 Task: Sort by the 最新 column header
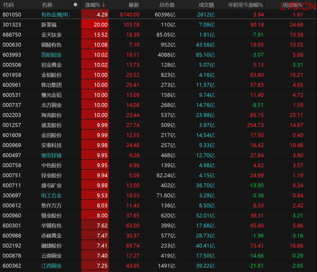[x=134, y=5]
